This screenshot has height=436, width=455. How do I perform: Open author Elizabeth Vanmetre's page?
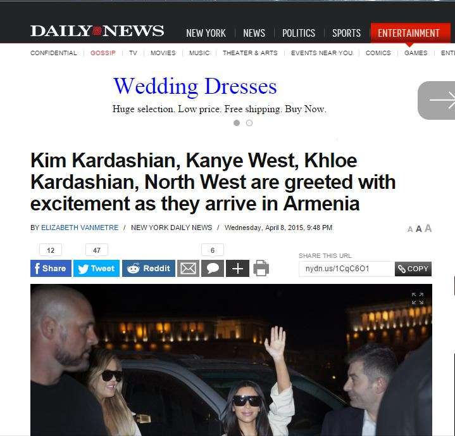point(80,228)
